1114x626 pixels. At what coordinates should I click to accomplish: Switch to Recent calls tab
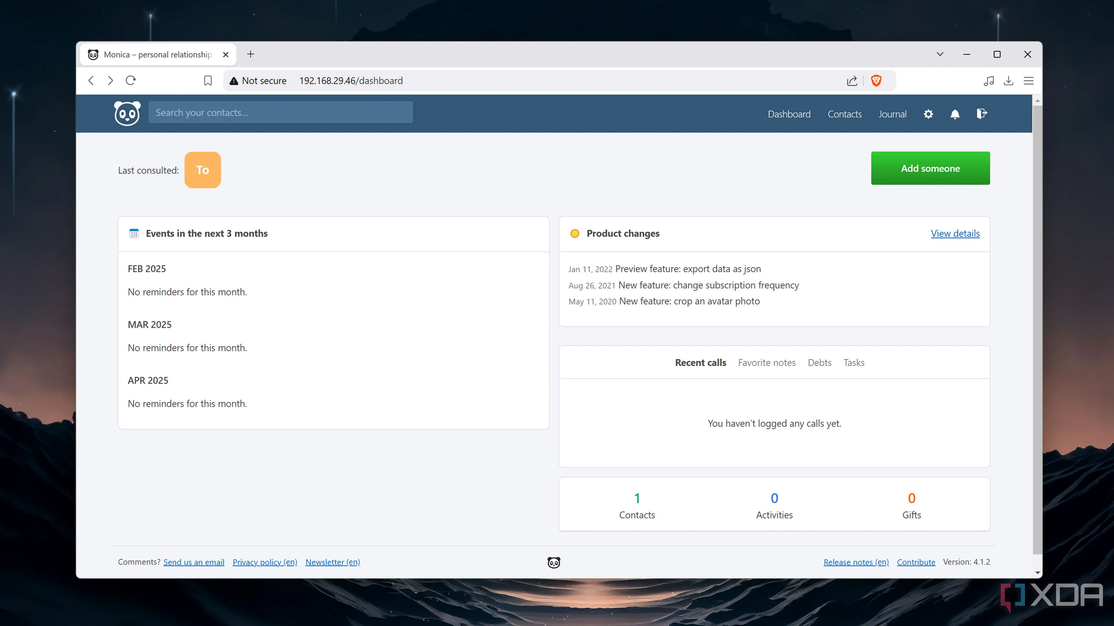point(701,363)
